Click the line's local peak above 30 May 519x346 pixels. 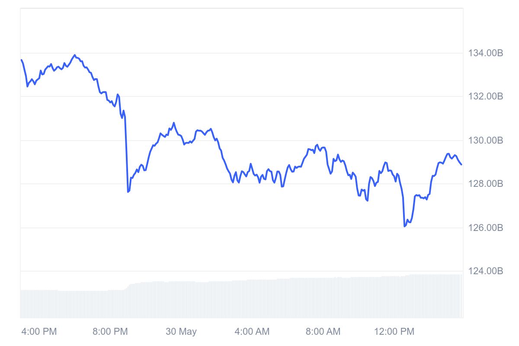click(x=174, y=123)
